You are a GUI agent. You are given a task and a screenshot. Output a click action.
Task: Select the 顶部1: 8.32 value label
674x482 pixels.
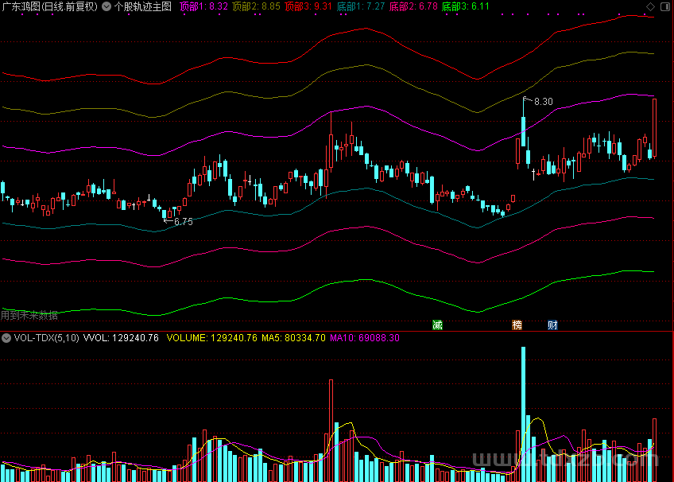pyautogui.click(x=203, y=6)
